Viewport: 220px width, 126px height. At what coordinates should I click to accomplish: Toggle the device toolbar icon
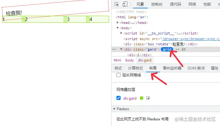click(x=125, y=4)
